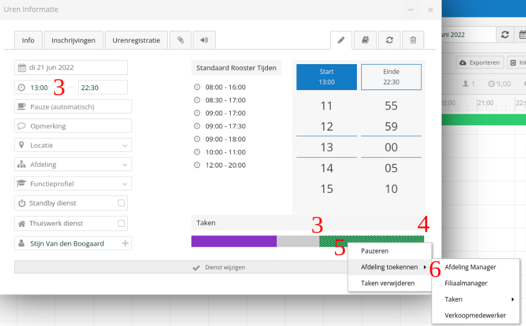
Task: Enable the Standby dienst checkbox
Action: pyautogui.click(x=121, y=203)
